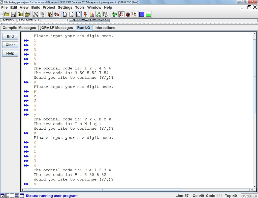The height and width of the screenshot is (198, 258).
Task: Open the Tools menu
Action: (80, 7)
